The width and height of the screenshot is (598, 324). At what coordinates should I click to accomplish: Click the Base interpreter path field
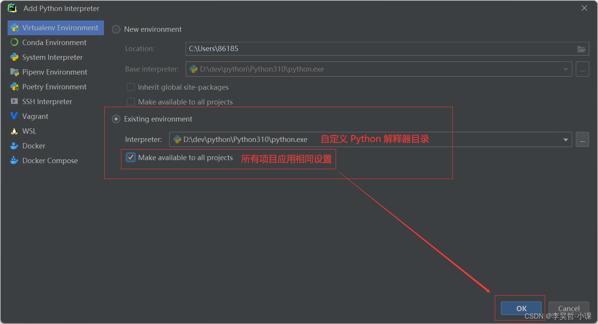379,69
